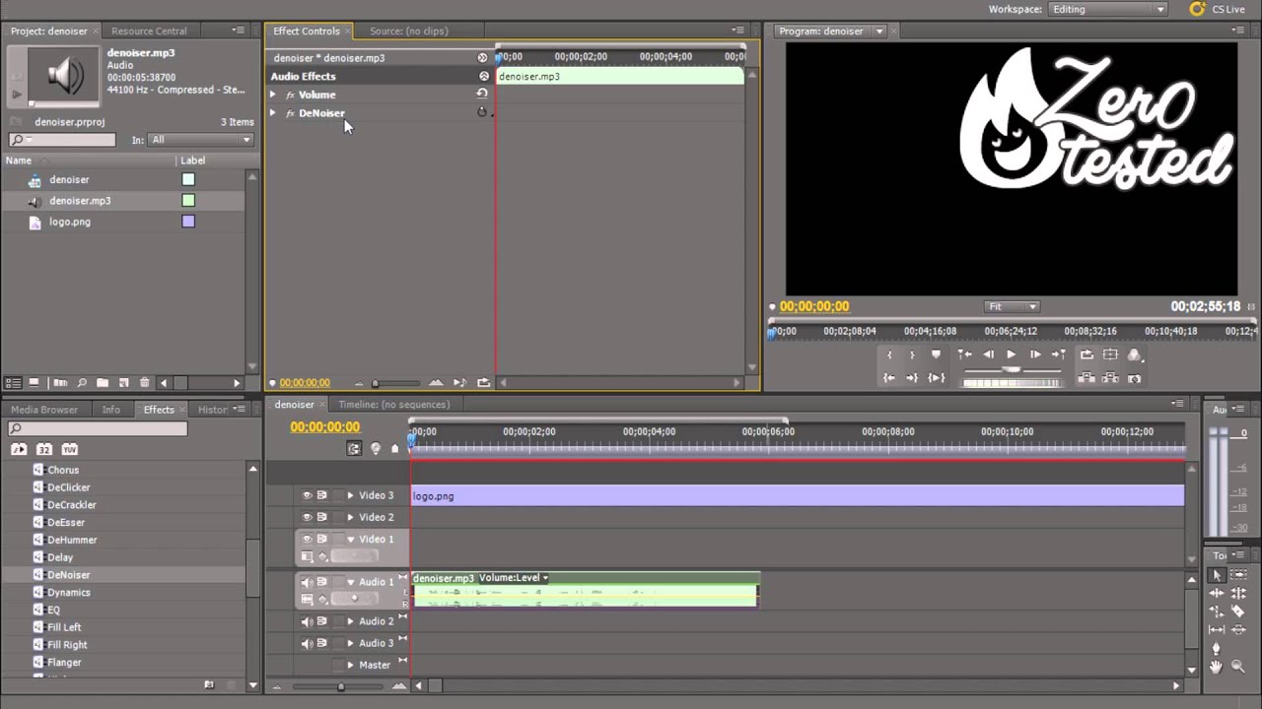Hide Video 1 track output eye
This screenshot has width=1262, height=709.
coord(307,539)
